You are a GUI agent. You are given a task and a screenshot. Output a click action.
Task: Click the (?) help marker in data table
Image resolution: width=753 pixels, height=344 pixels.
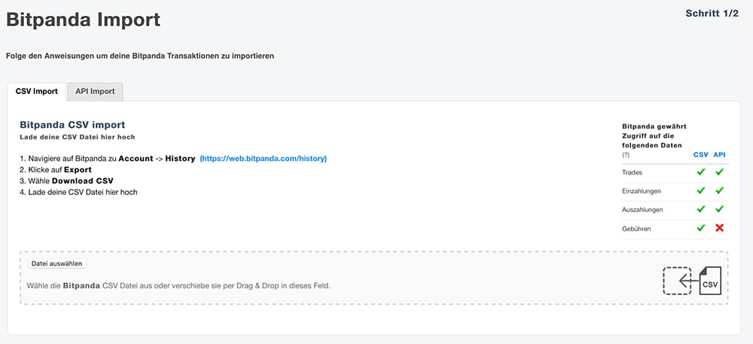(625, 155)
